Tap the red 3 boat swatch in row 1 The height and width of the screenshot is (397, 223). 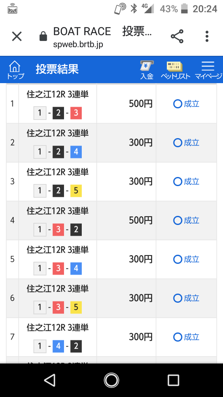click(76, 113)
